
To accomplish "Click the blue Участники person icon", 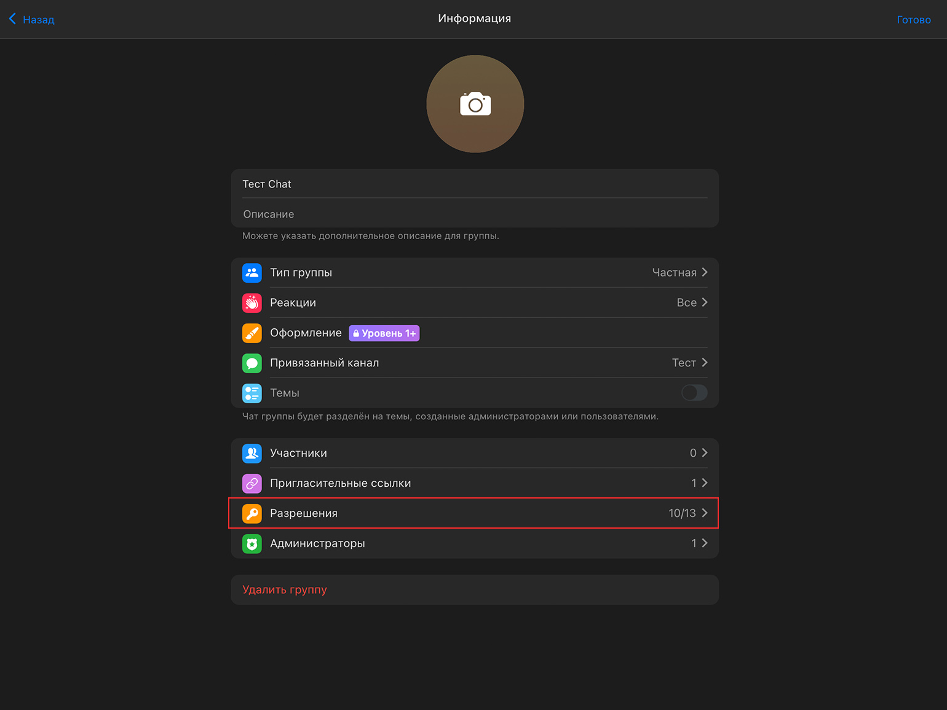I will [x=252, y=453].
